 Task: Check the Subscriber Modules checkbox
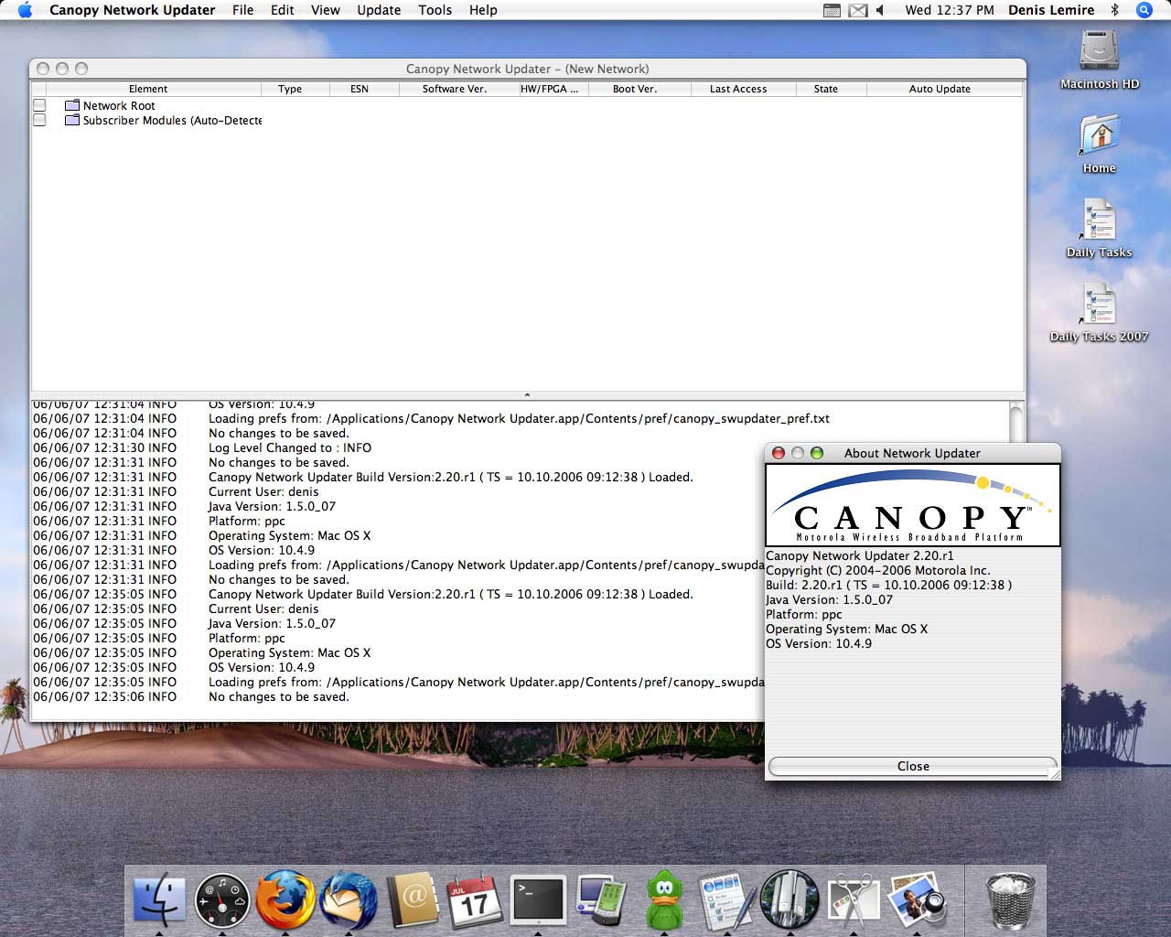(x=39, y=120)
